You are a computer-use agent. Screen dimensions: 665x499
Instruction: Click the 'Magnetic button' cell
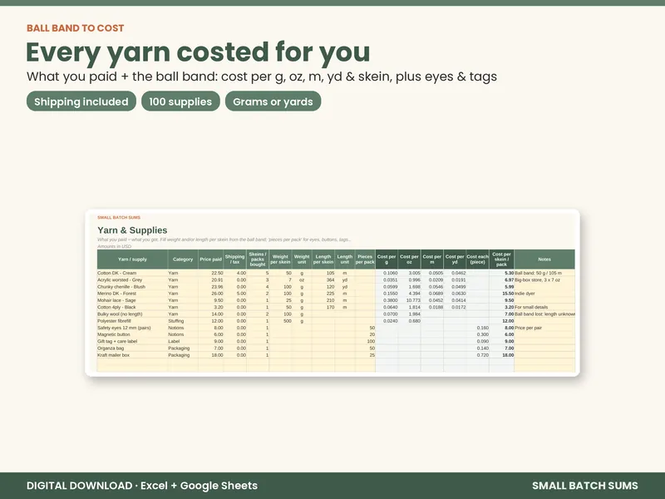pos(132,334)
